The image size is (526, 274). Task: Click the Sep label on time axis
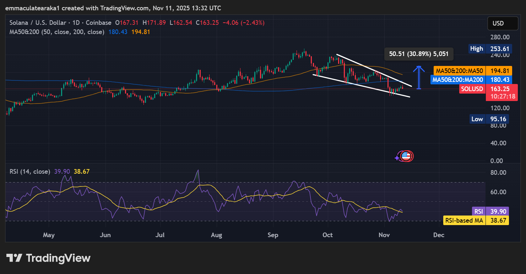pos(273,235)
